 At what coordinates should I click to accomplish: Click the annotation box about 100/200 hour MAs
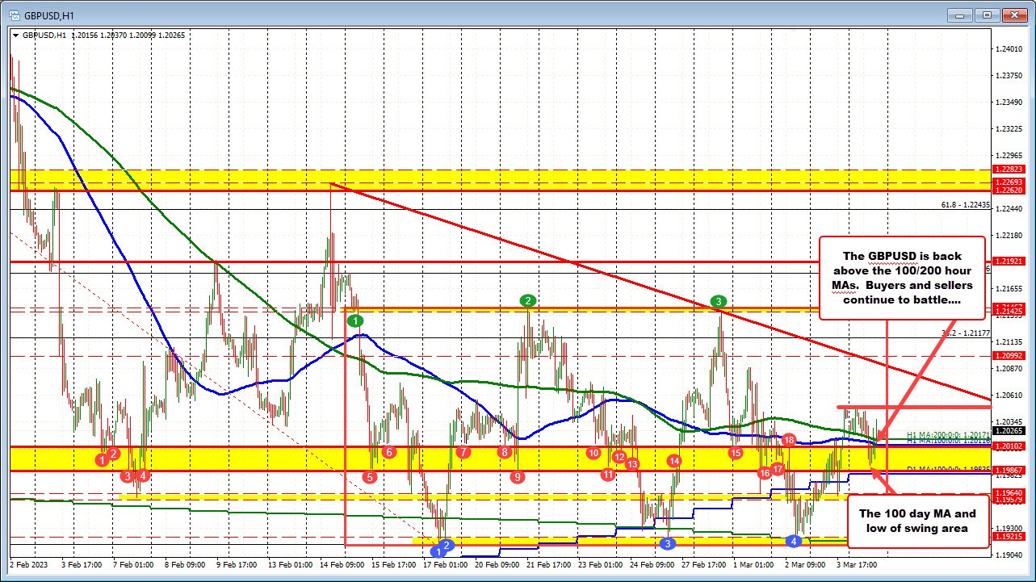902,278
